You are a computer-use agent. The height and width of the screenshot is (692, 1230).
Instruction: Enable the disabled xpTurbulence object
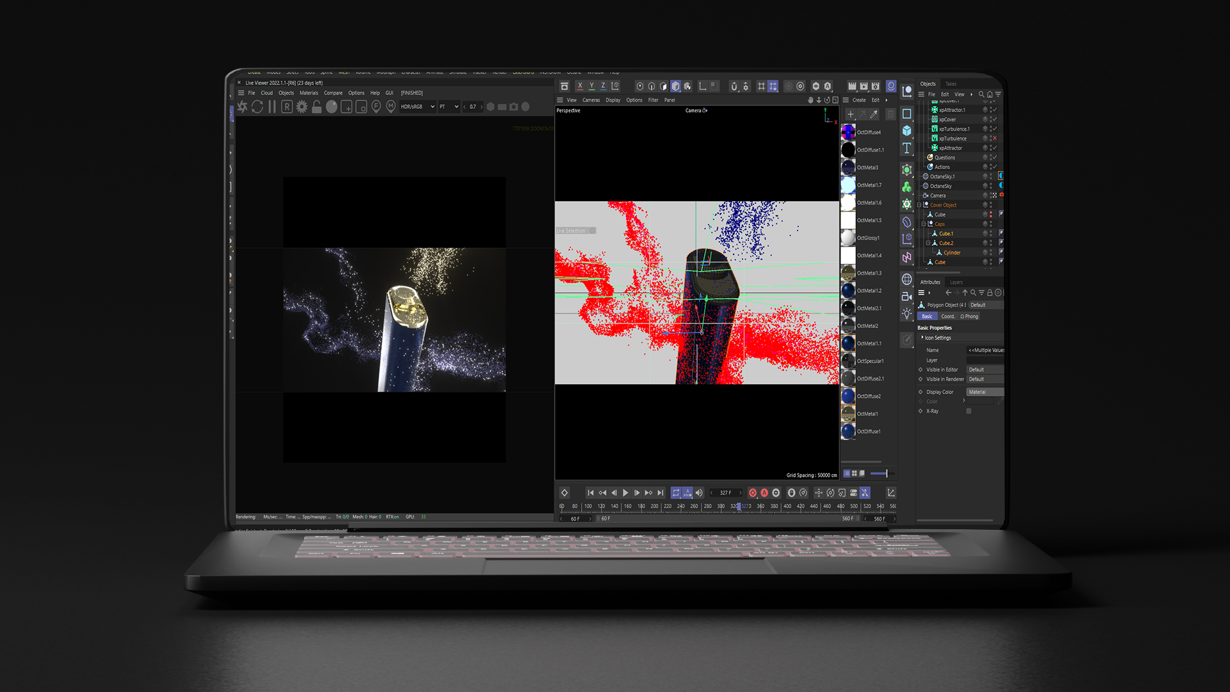(994, 138)
